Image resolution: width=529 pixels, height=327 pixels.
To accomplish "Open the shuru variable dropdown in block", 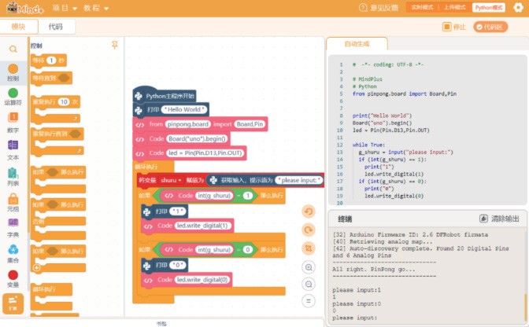I will 171,180.
